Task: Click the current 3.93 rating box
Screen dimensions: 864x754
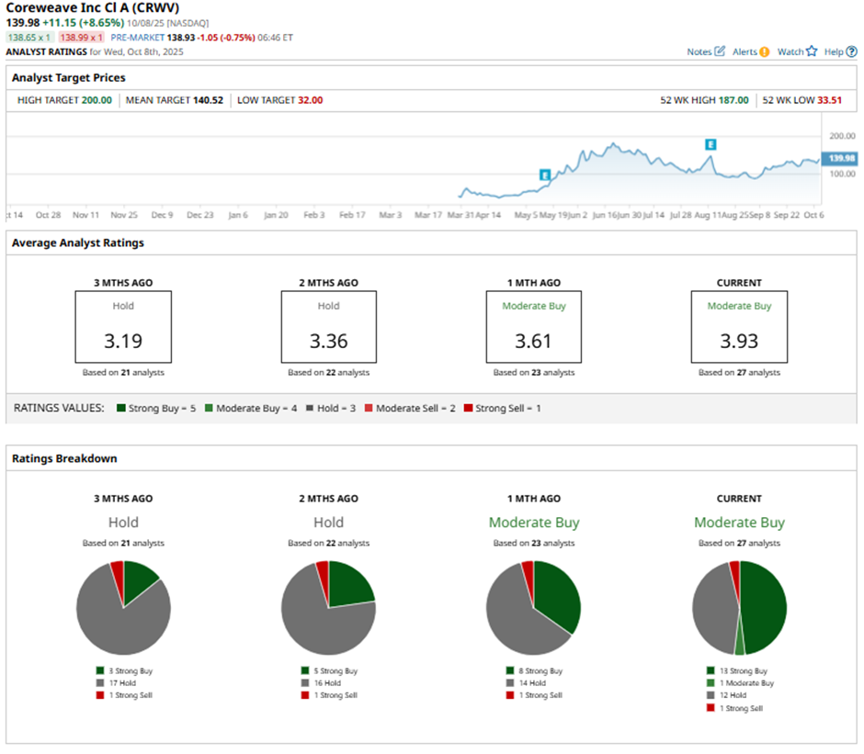Action: click(x=739, y=327)
